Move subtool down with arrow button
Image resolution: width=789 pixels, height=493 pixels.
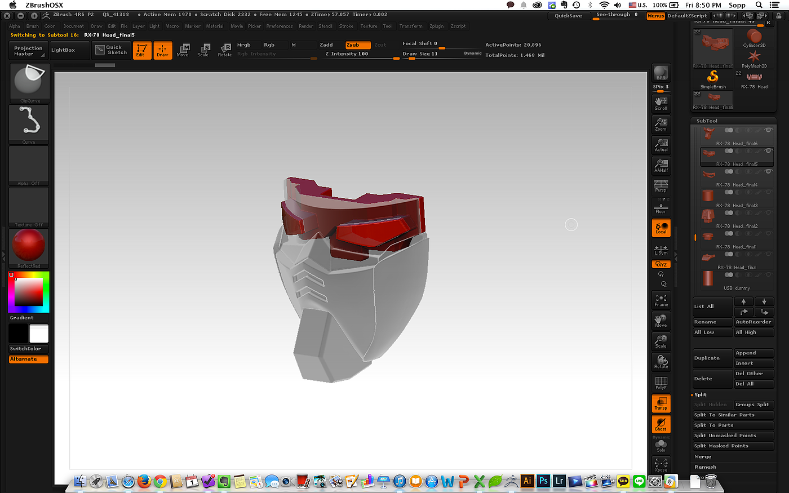coord(764,302)
